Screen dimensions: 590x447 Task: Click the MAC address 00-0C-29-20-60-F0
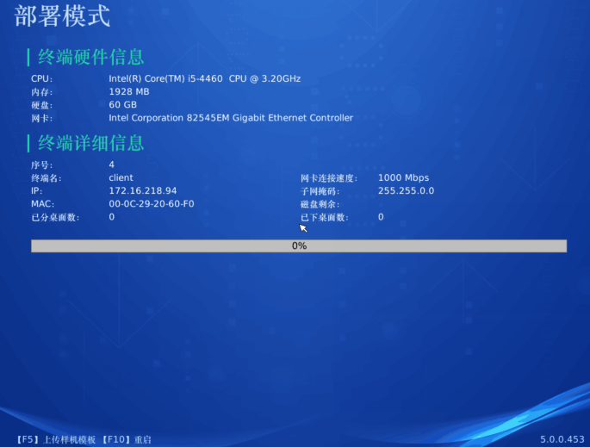click(x=152, y=204)
